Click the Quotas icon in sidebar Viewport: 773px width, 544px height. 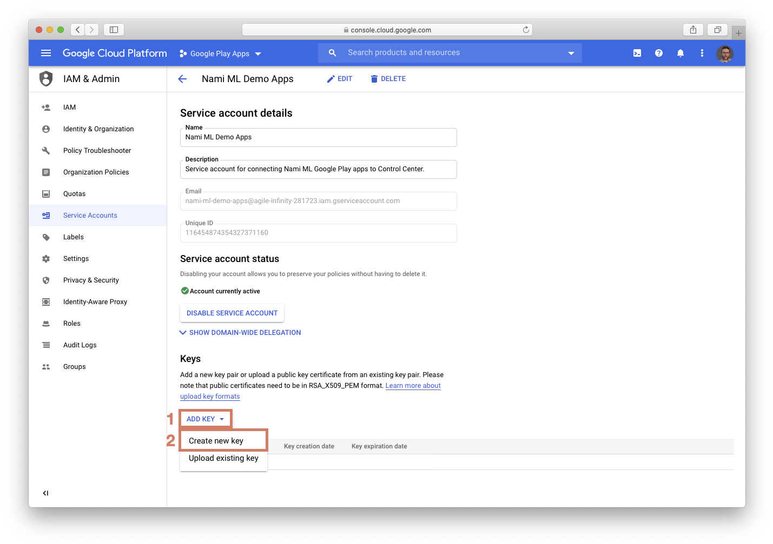coord(46,194)
